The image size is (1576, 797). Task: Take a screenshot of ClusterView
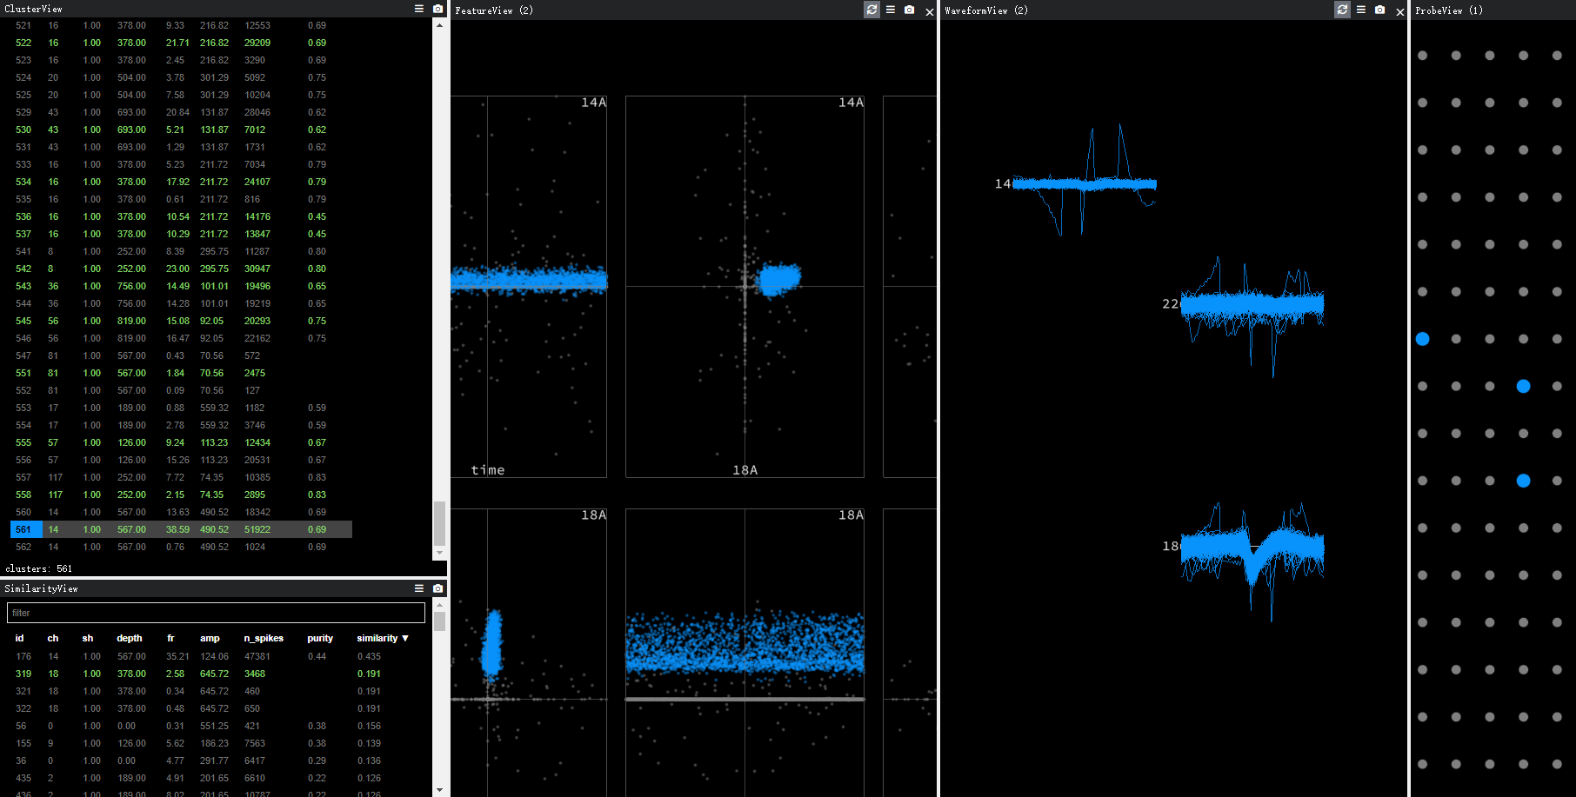tap(437, 9)
